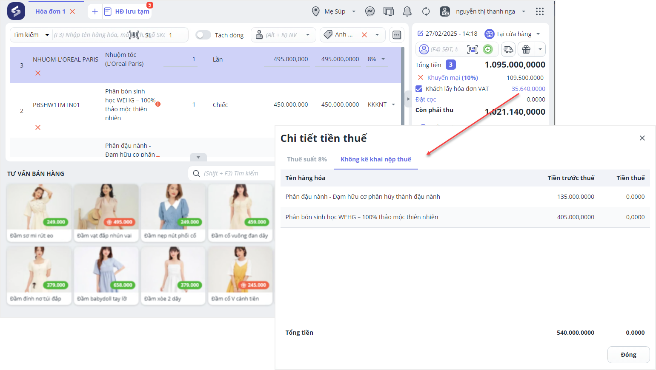Open the Khuyến mại (10%) link
The image size is (656, 370).
[x=453, y=78]
